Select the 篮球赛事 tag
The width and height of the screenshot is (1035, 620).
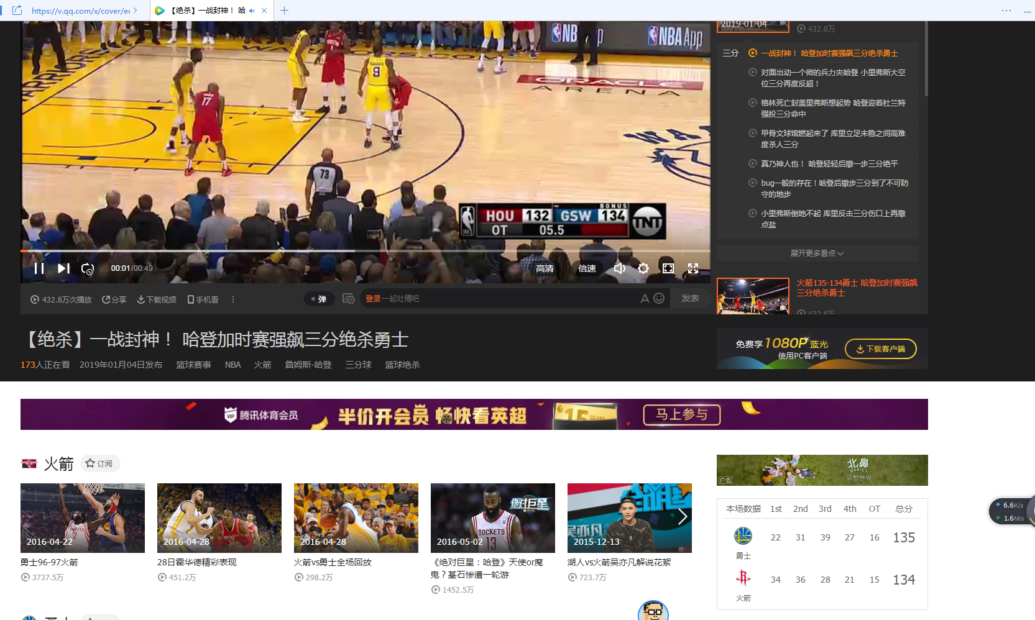click(x=193, y=365)
